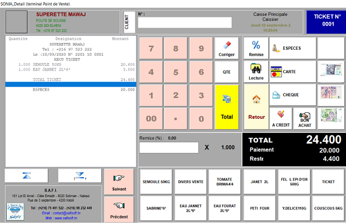
Task: Select the first banknote thumbnail beside CARTE
Action: [331, 72]
